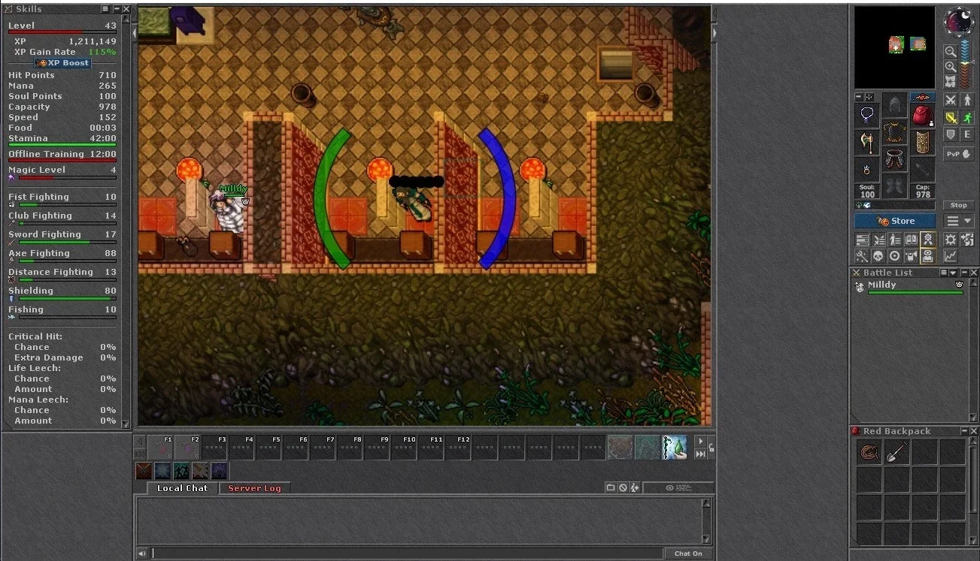
Task: Click the ring equipment slot
Action: (866, 169)
